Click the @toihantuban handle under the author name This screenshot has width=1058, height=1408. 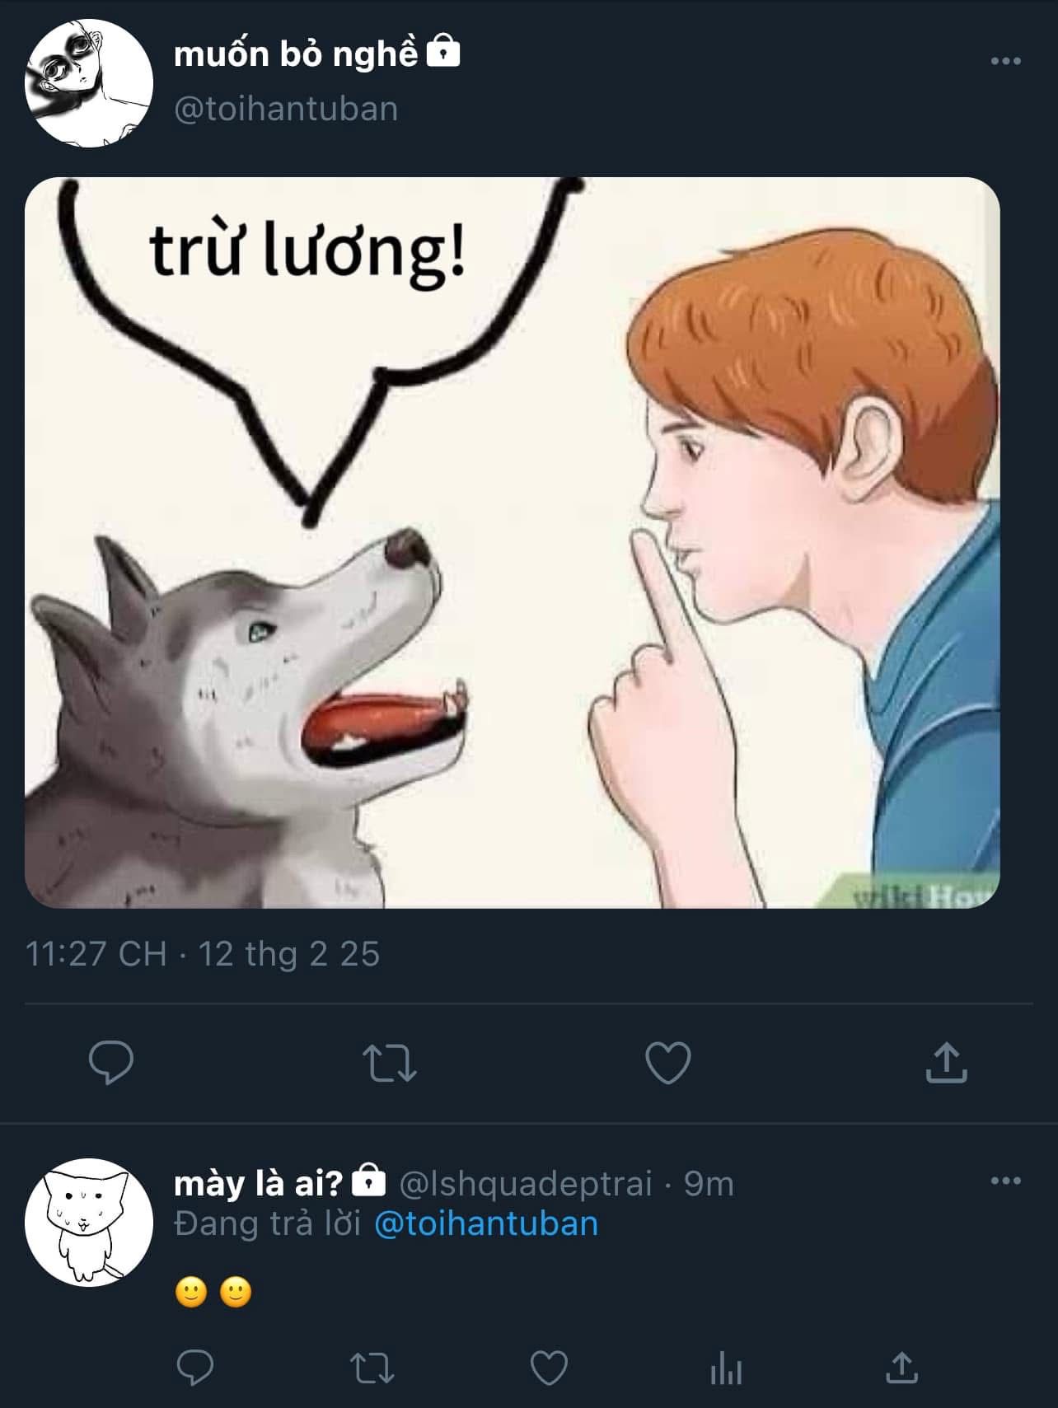[286, 109]
